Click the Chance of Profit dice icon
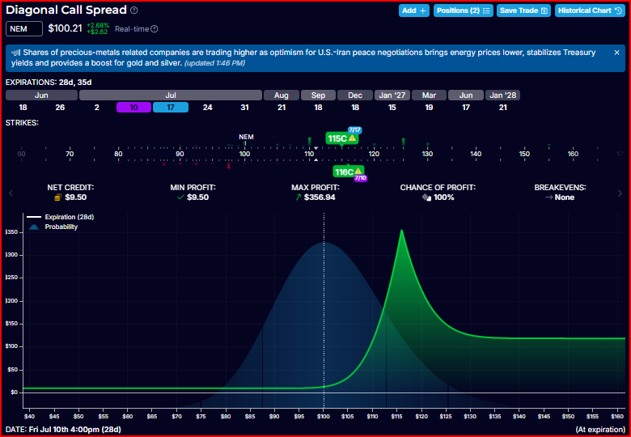Screen dimensions: 631x437 click(426, 197)
